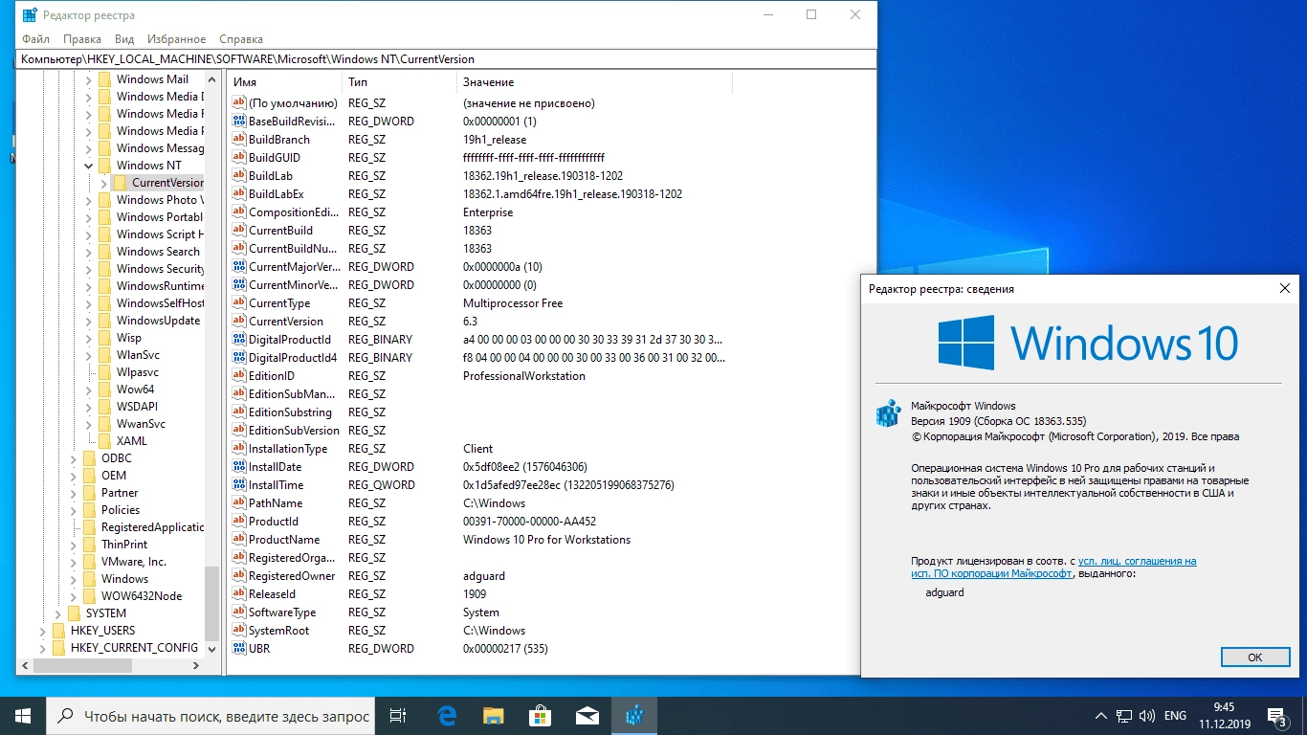Expand the SYSTEM key
Viewport: 1307px width, 735px height.
click(58, 613)
